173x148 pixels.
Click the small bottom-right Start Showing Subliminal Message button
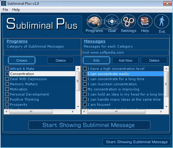pyautogui.click(x=137, y=142)
